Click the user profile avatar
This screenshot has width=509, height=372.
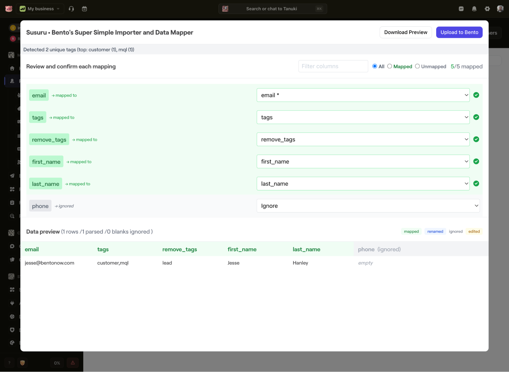500,9
